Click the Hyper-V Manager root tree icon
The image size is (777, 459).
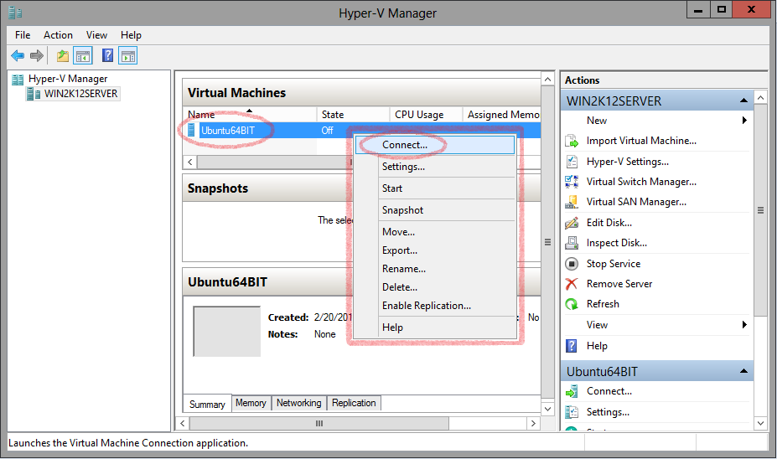click(x=18, y=80)
